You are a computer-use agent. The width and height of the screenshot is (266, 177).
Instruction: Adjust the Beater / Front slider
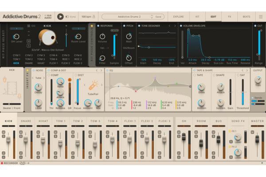tap(12, 104)
